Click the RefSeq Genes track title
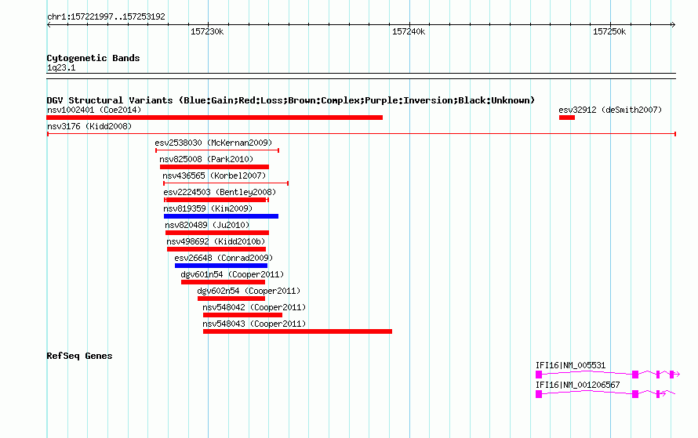Screen dimensions: 698x438 [x=79, y=356]
